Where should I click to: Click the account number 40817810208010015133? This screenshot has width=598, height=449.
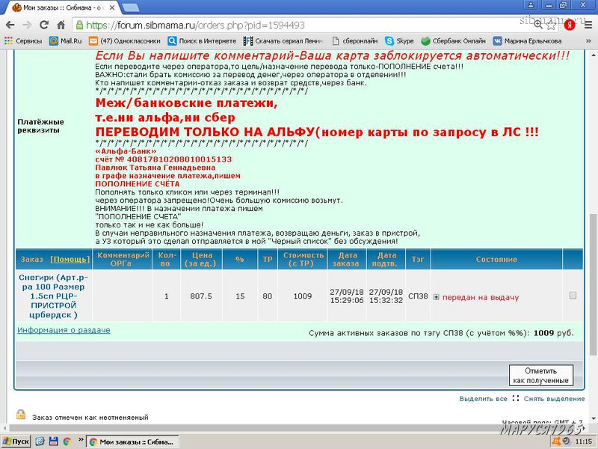(x=179, y=159)
